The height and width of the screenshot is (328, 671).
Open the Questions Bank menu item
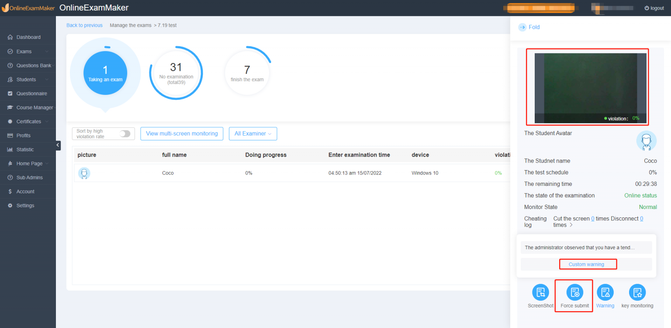[34, 66]
